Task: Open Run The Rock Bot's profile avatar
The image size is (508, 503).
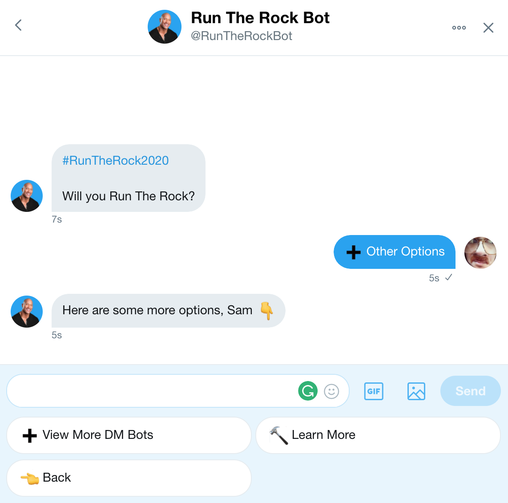Action: tap(165, 27)
